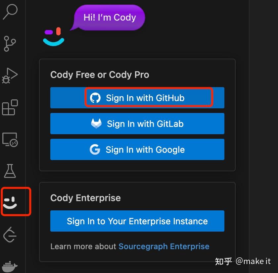Click the GitLab fox logo
The width and height of the screenshot is (278, 273).
click(x=96, y=123)
